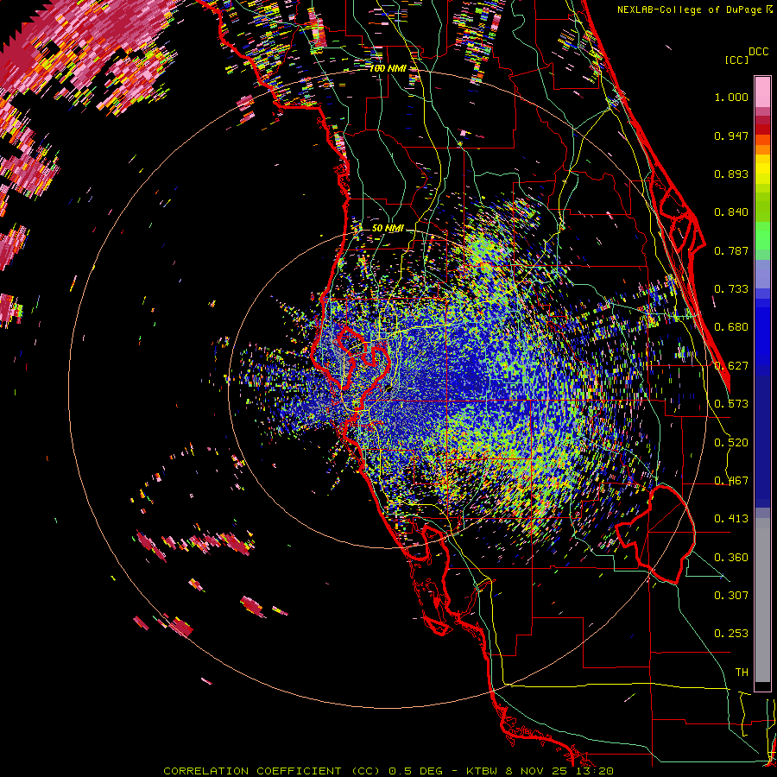Click the DCC product label
Screen dimensions: 777x777
758,52
